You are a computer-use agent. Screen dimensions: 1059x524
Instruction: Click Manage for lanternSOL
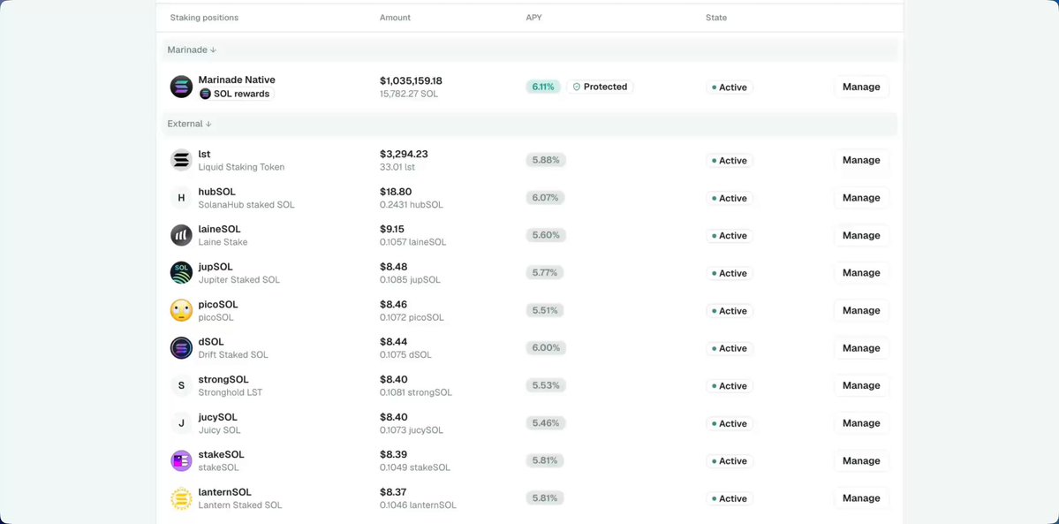tap(861, 498)
